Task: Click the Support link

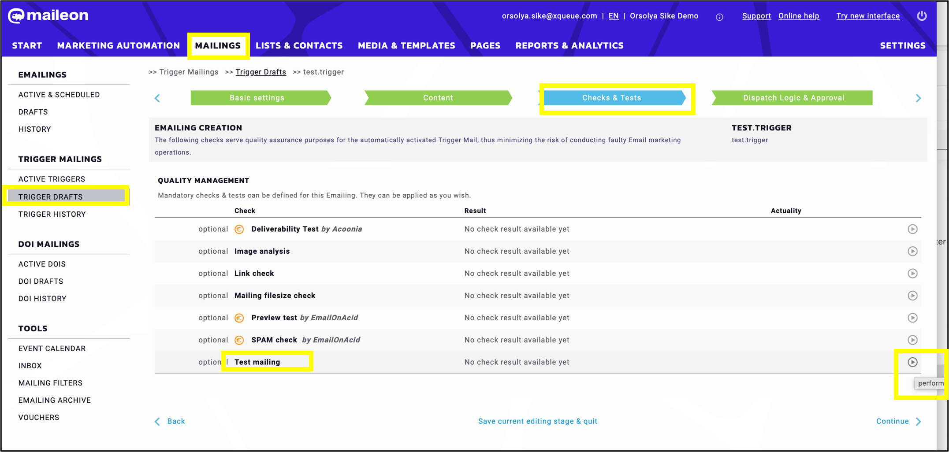Action: pos(756,16)
